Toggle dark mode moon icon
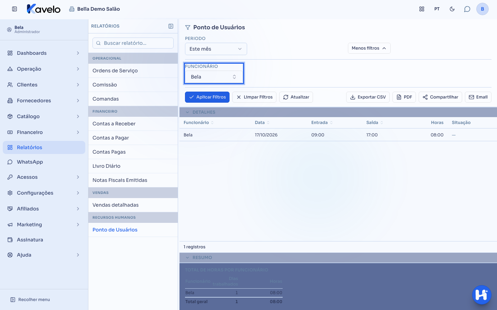 [x=452, y=9]
